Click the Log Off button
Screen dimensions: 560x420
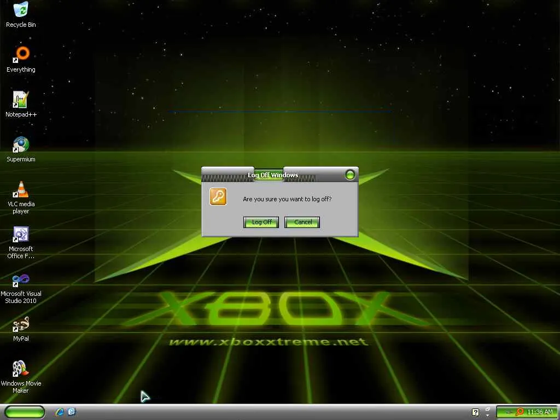[261, 222]
